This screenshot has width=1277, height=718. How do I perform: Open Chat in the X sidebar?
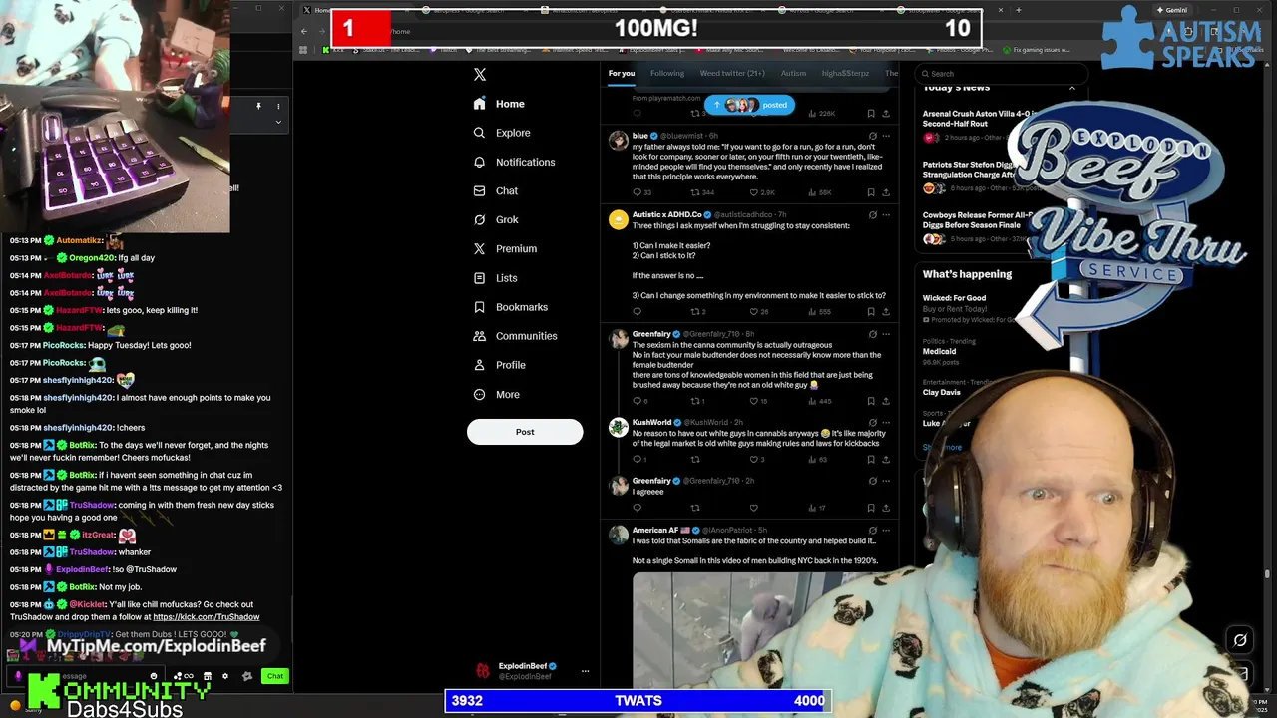coord(496,190)
